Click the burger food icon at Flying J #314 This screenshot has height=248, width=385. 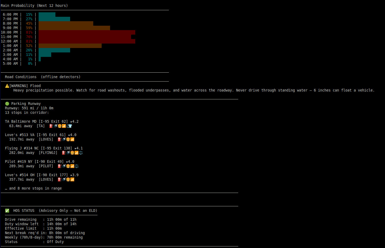72,153
